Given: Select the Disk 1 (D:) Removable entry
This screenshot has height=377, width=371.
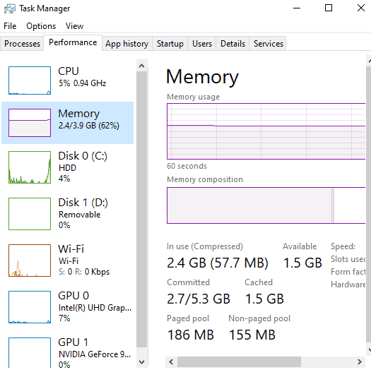Looking at the screenshot, I should point(68,214).
